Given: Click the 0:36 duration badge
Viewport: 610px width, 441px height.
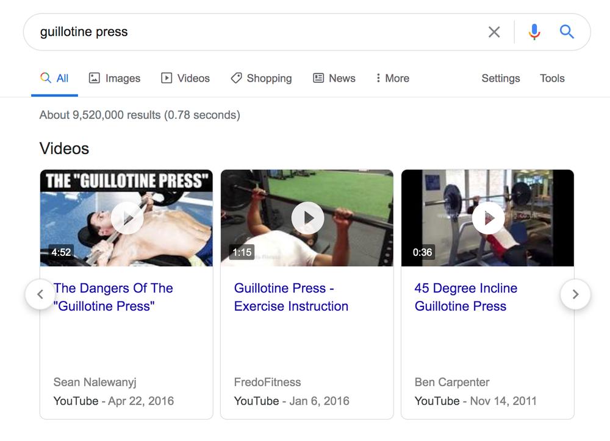Looking at the screenshot, I should 422,252.
